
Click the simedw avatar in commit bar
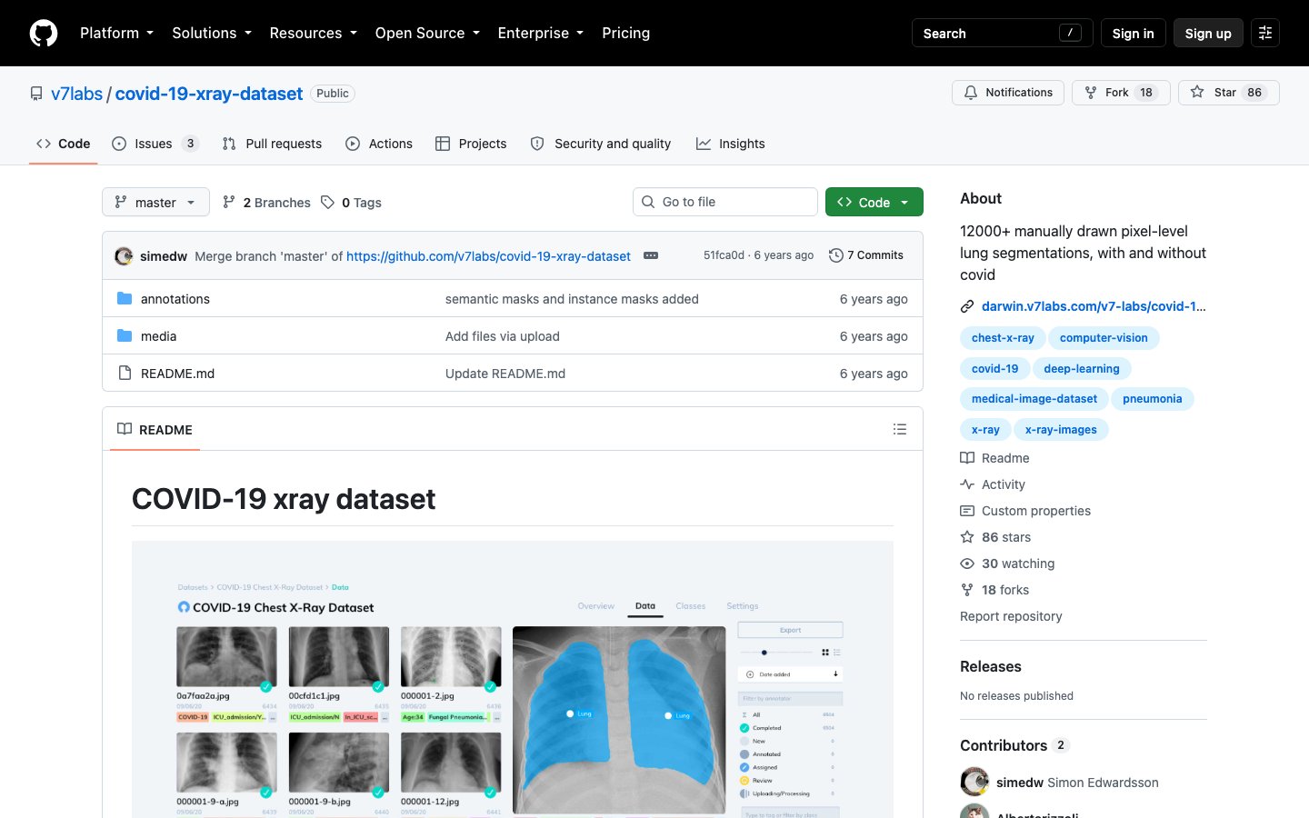click(x=124, y=255)
